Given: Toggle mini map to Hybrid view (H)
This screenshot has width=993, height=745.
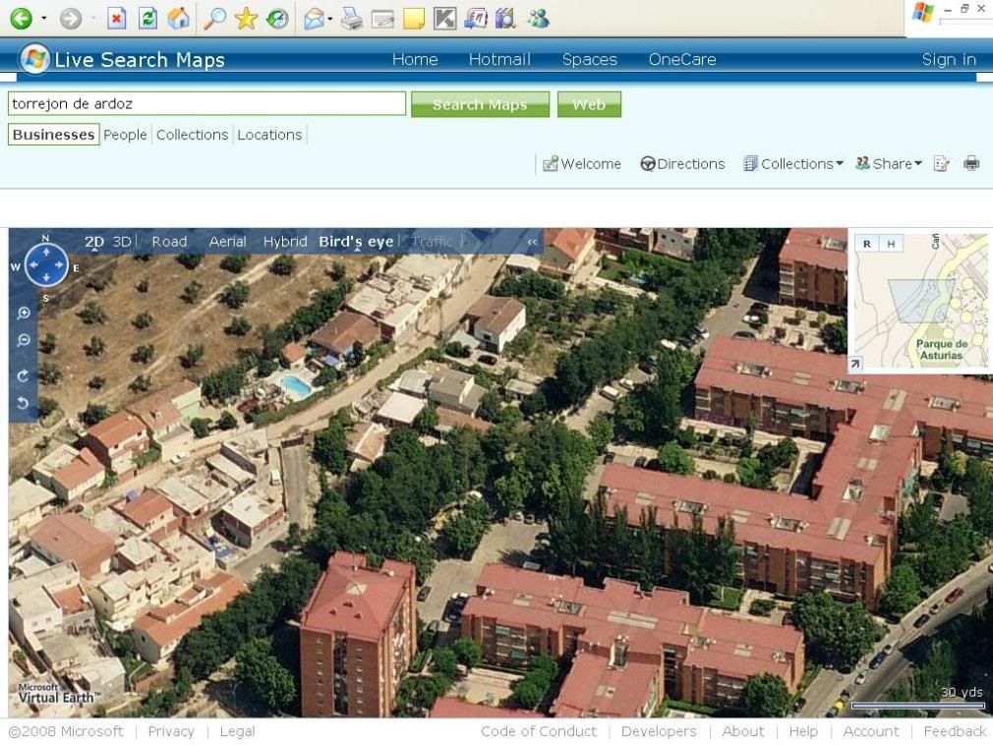Looking at the screenshot, I should [890, 244].
